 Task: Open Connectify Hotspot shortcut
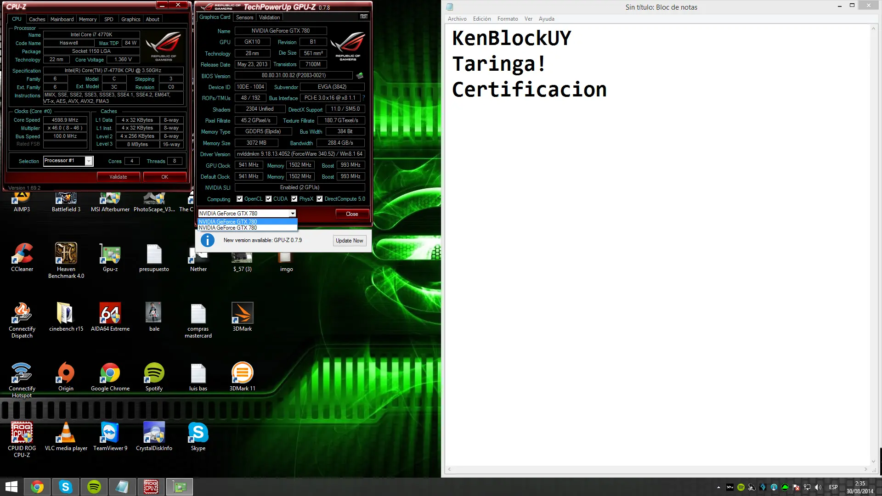pos(22,380)
